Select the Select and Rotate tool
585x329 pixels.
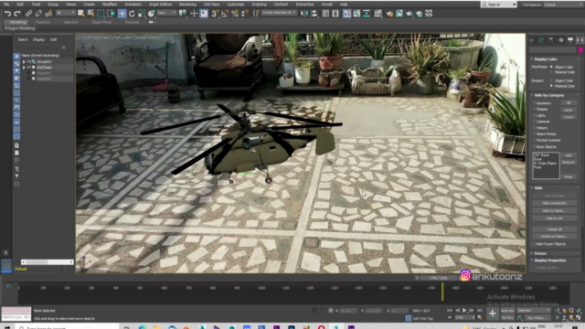click(x=132, y=14)
